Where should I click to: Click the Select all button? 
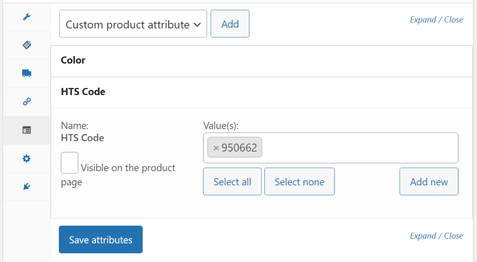pos(232,182)
